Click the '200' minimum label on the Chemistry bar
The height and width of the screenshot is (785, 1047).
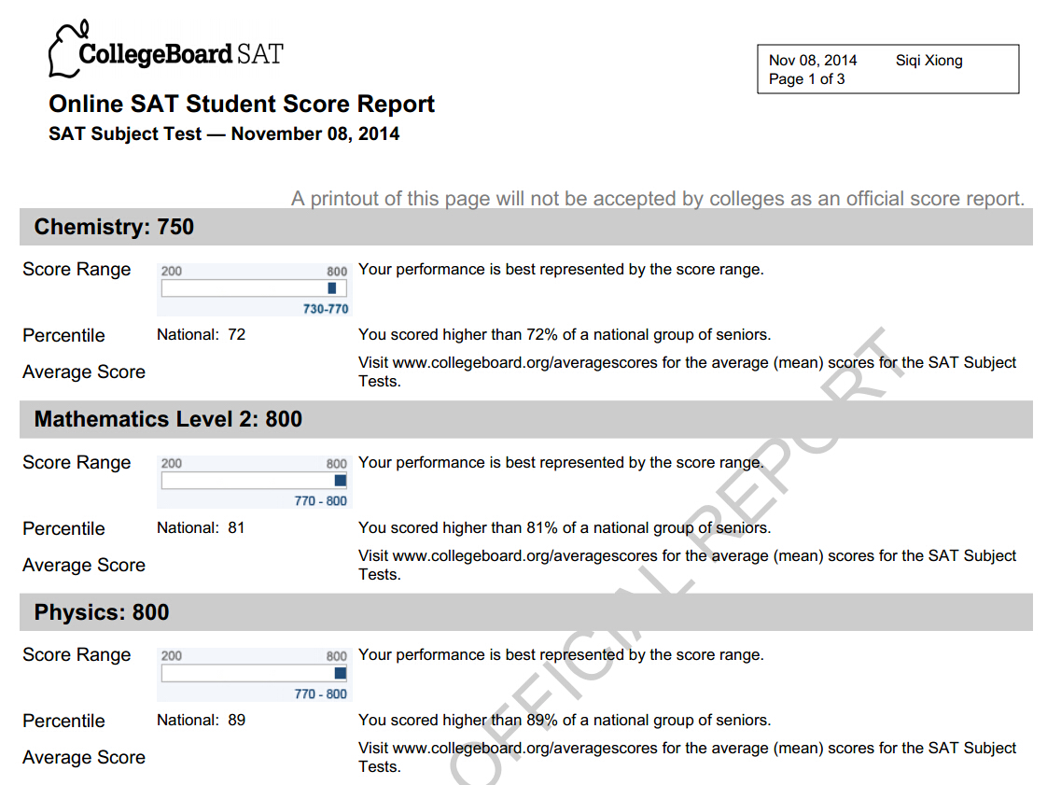(x=172, y=272)
